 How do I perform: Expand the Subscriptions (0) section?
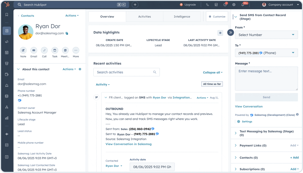pyautogui.click(x=236, y=169)
